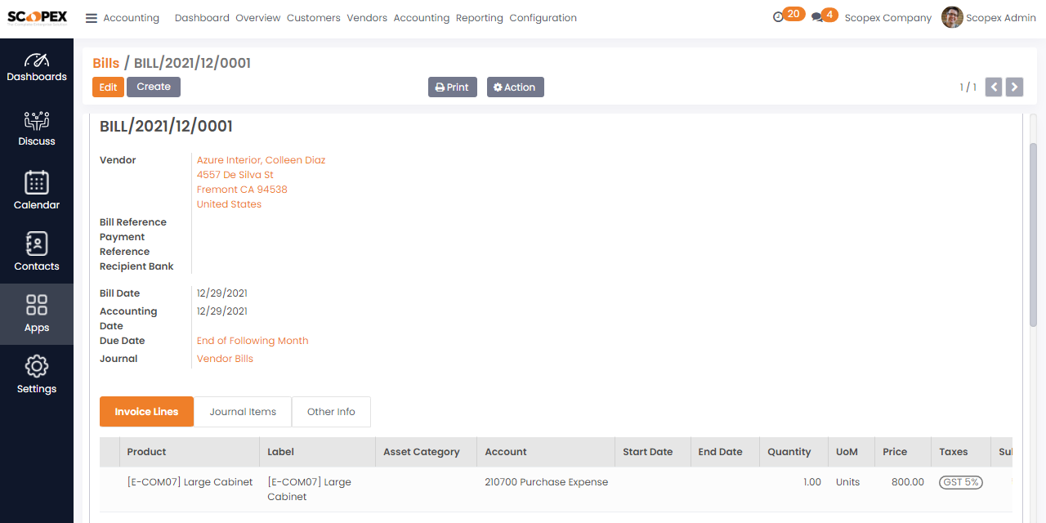Click the pager text 1 / 1
This screenshot has width=1046, height=523.
pyautogui.click(x=968, y=87)
